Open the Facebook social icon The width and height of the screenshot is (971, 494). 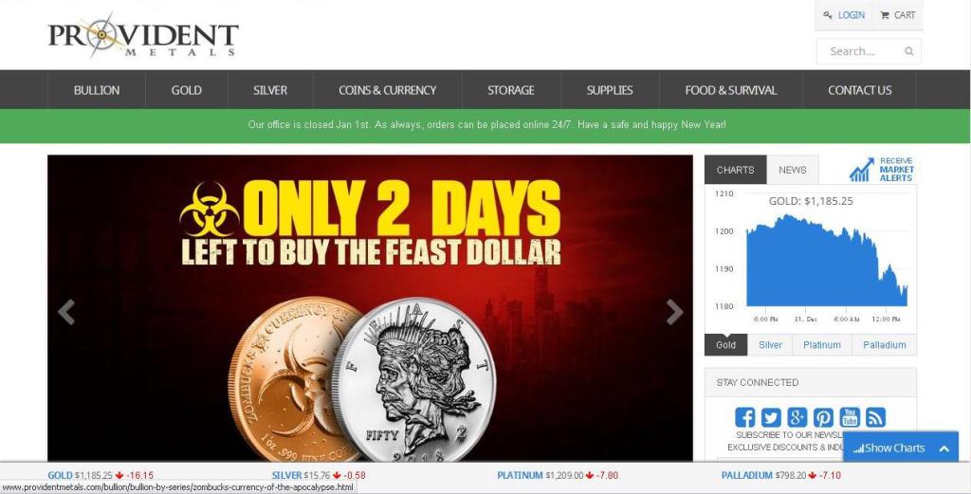coord(744,417)
